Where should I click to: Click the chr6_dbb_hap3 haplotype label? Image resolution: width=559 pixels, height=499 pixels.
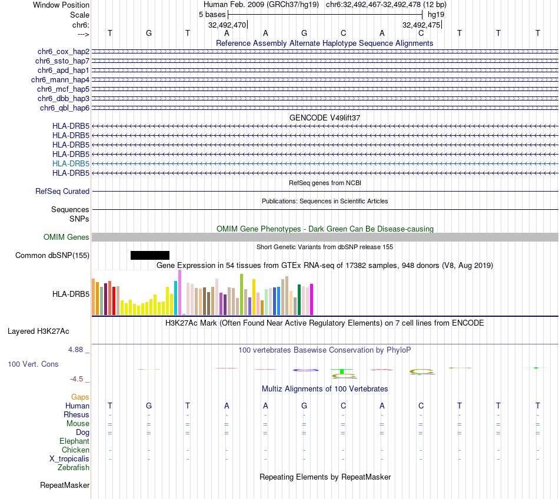tap(64, 98)
